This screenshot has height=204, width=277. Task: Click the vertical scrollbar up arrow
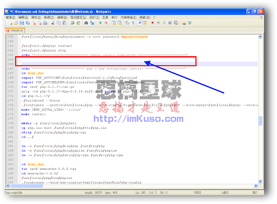point(260,37)
